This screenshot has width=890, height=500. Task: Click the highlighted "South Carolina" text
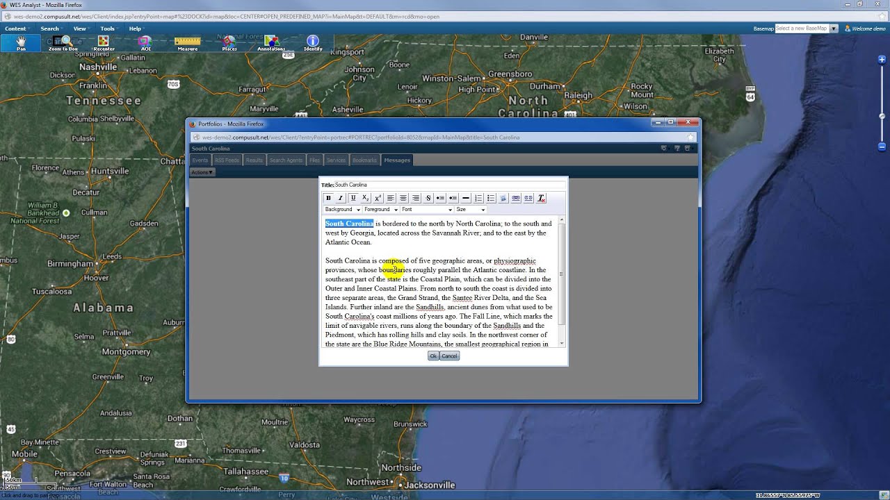click(350, 224)
